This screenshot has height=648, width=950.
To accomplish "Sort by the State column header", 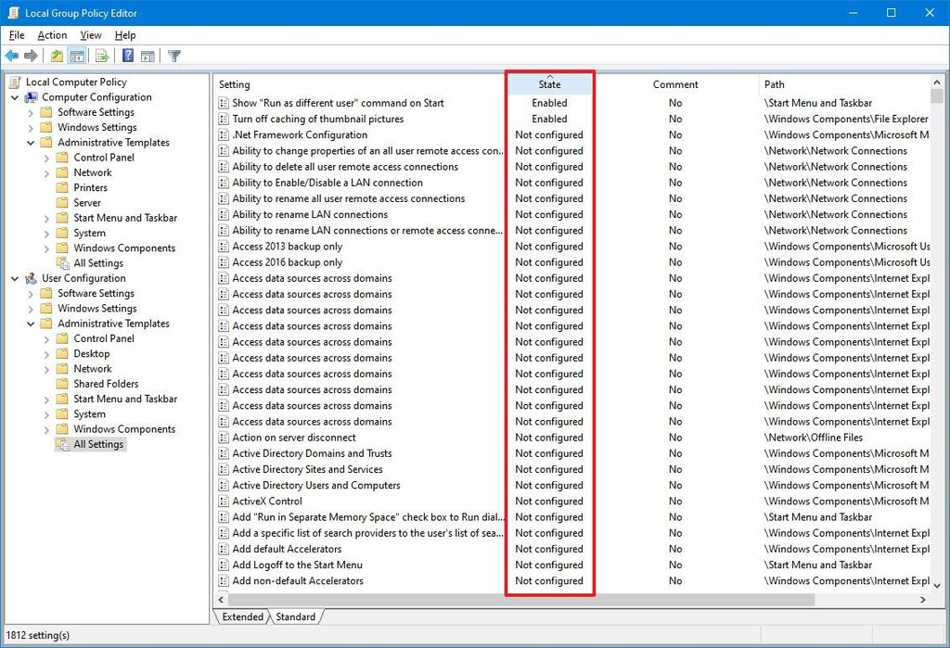I will pos(550,84).
